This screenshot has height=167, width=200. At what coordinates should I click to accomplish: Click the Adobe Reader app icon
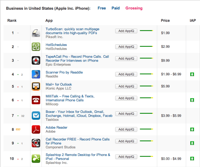point(36,129)
